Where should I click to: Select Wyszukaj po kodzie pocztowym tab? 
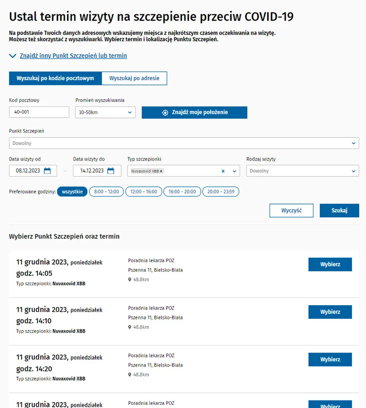click(55, 78)
